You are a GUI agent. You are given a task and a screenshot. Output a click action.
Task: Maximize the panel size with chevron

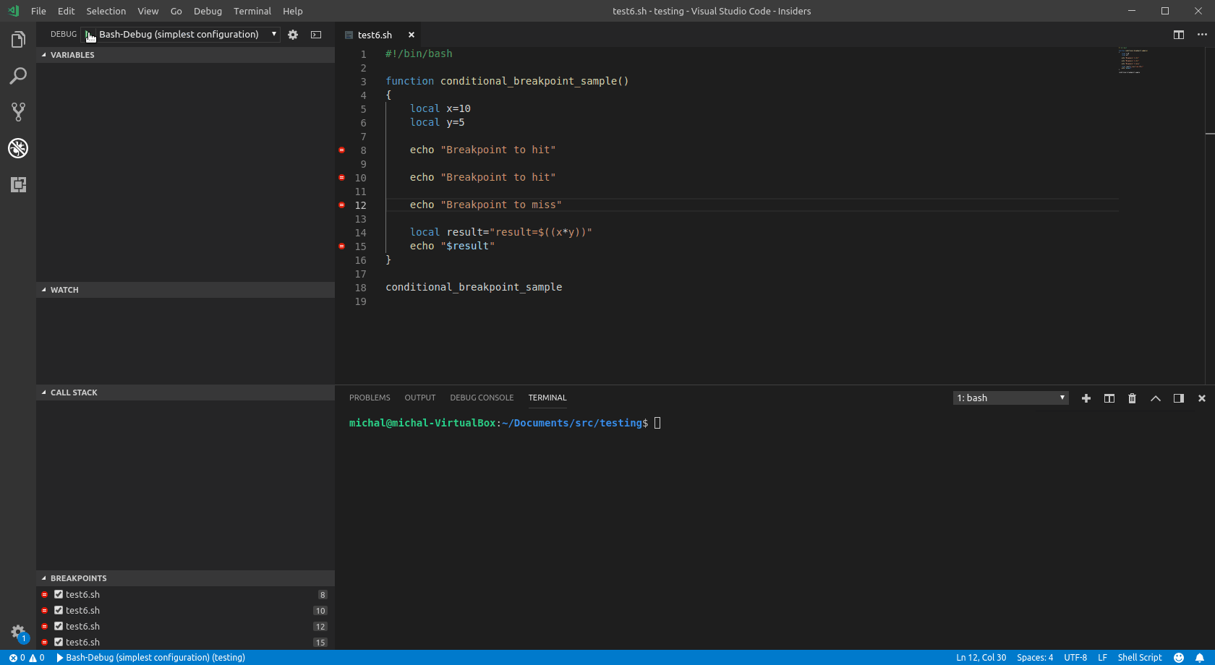click(1156, 398)
